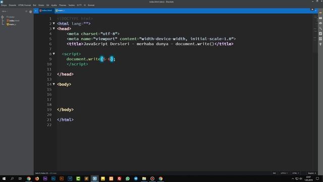Screen dimensions: 323x182
Task: Open Telegram from the taskbar
Action: [x=136, y=178]
